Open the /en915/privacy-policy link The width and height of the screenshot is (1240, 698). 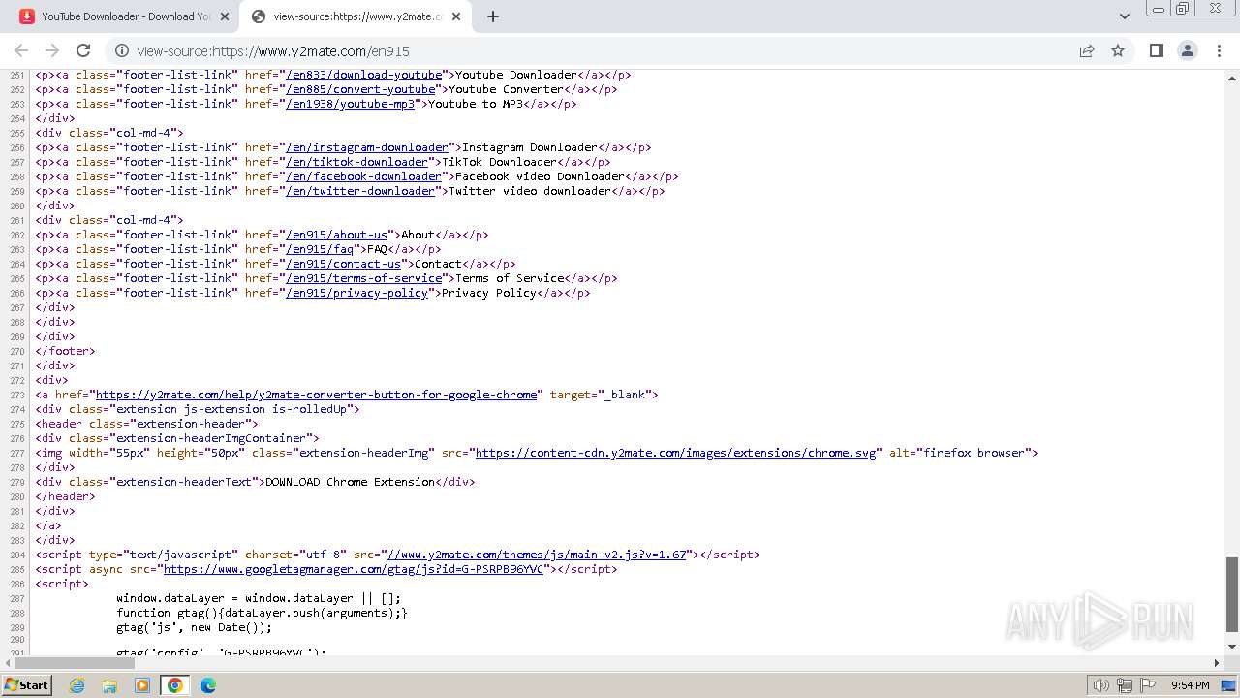point(356,293)
